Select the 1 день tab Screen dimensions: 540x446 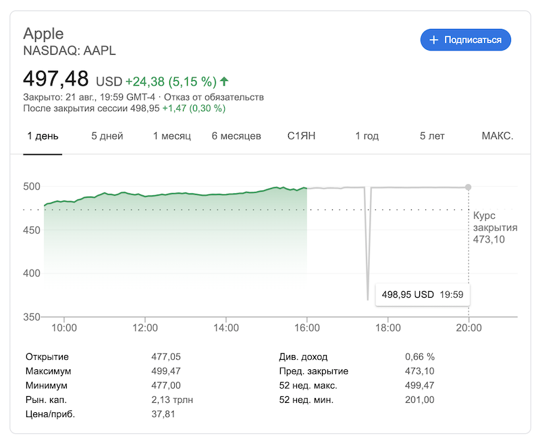[43, 136]
